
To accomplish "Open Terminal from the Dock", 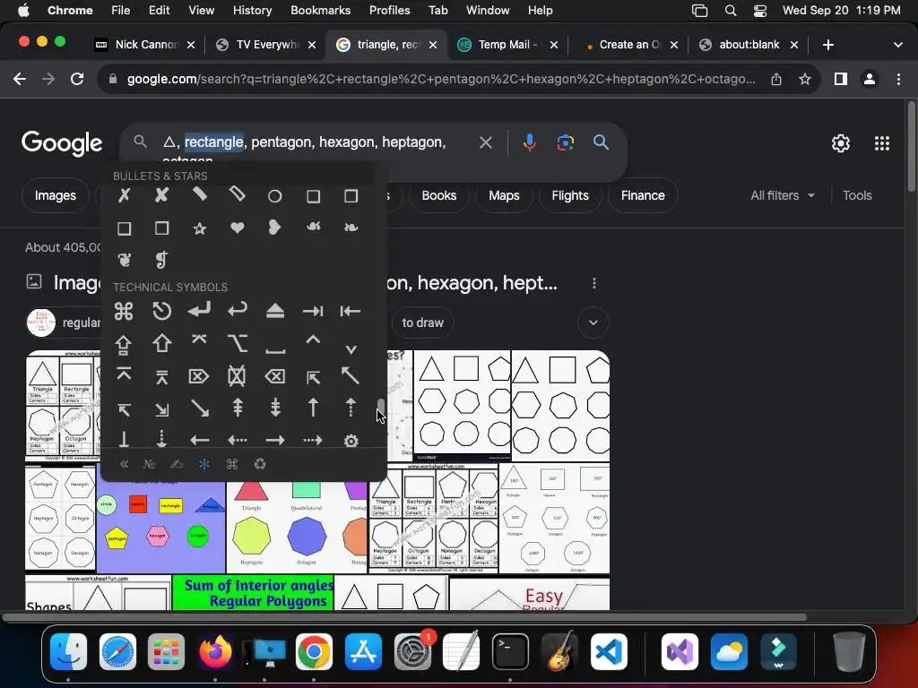I will point(510,652).
